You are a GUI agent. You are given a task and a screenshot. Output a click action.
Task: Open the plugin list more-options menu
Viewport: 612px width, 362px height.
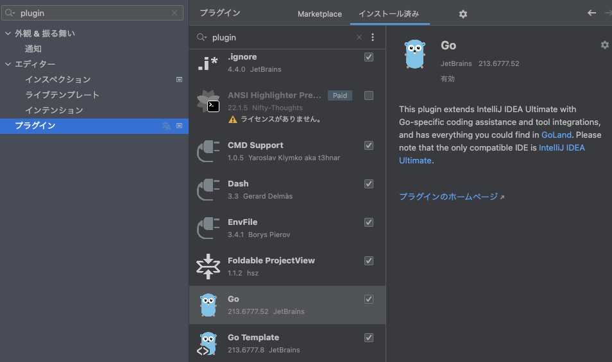tap(373, 37)
